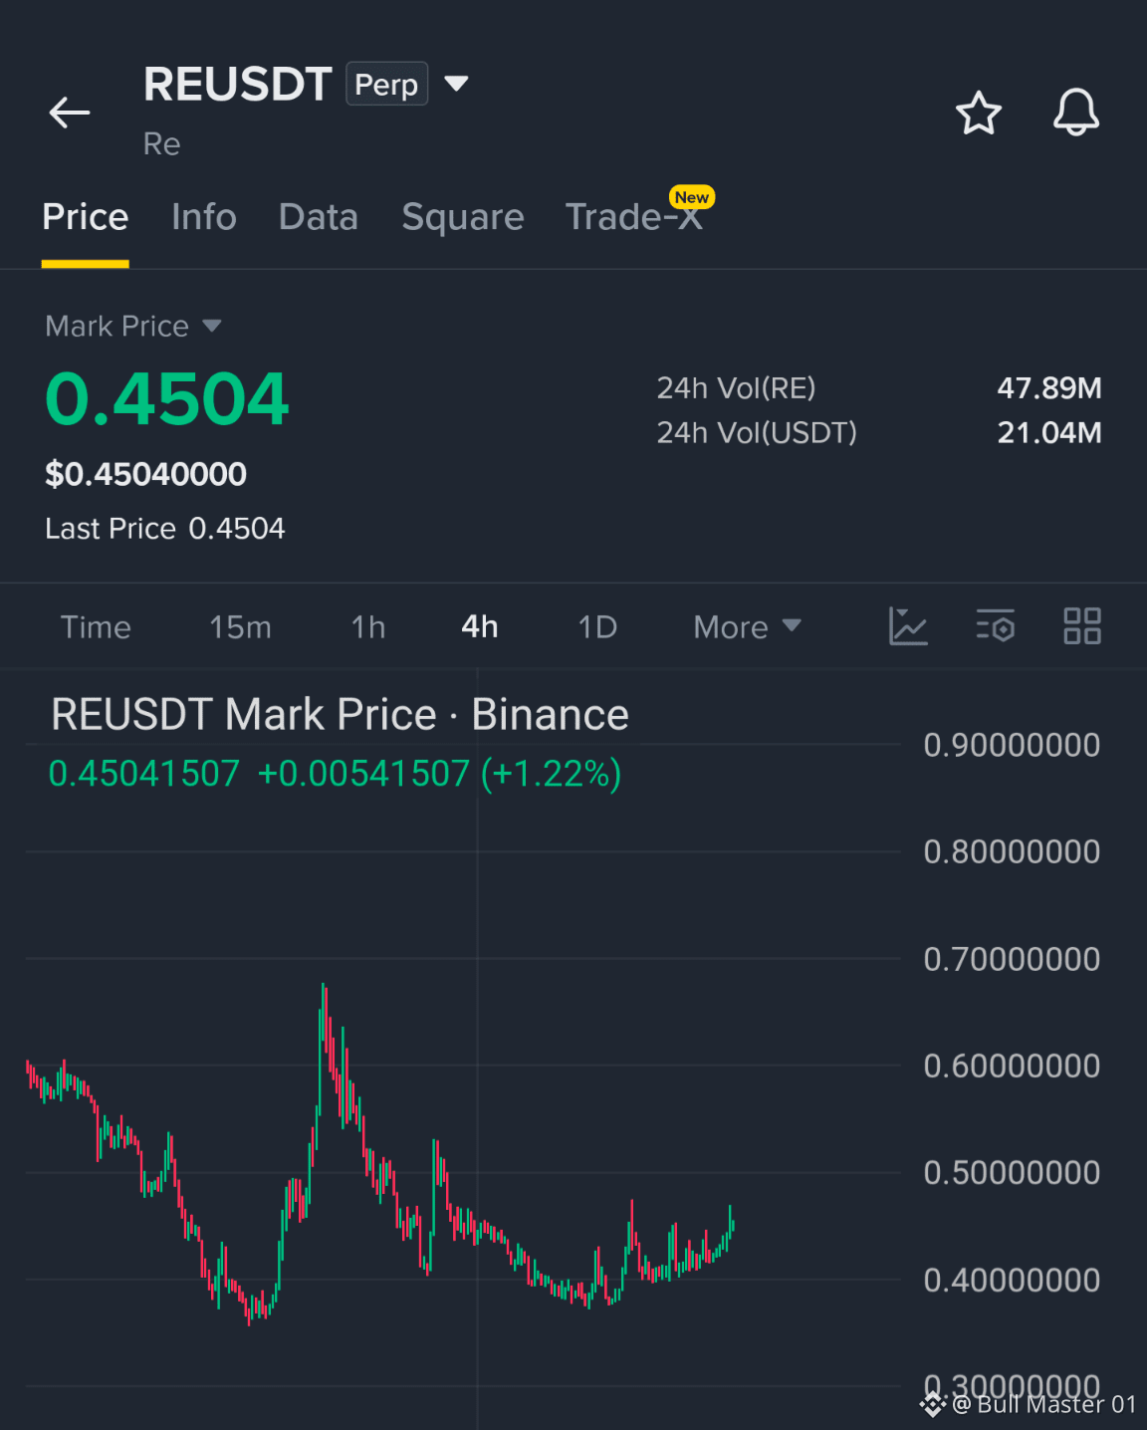The height and width of the screenshot is (1430, 1147).
Task: Tap the 0.70000000 price axis label
Action: 1012,959
